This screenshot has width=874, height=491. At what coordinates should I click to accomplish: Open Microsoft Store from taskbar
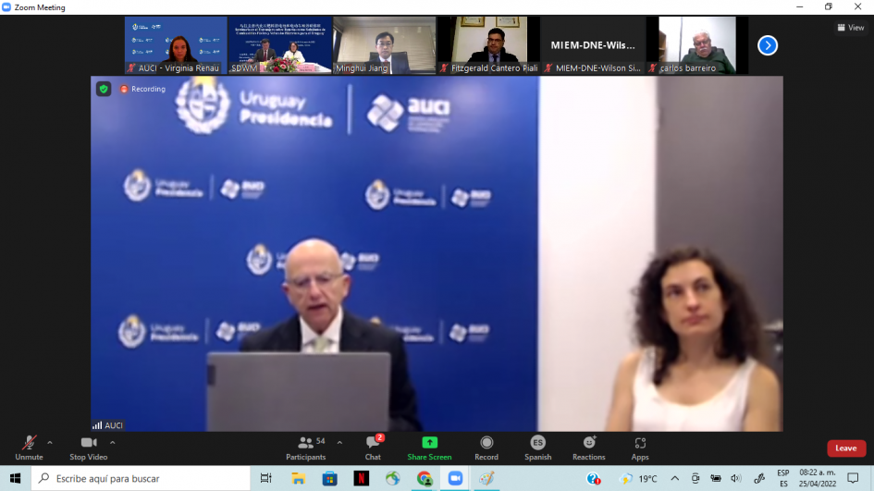click(x=330, y=478)
